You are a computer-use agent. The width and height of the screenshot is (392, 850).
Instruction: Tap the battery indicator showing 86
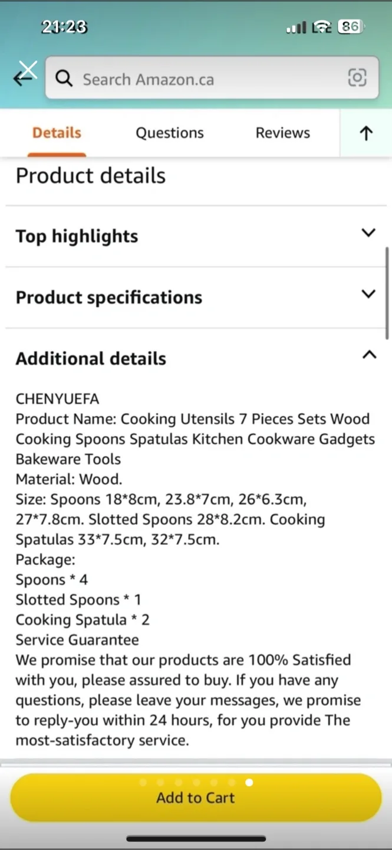pos(350,27)
